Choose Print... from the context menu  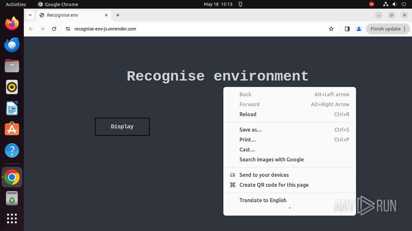290,140
